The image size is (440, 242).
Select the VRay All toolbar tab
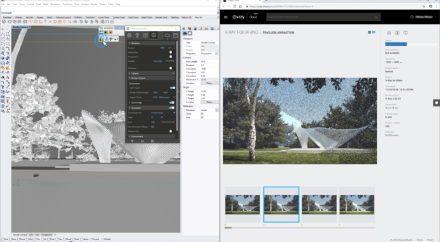pyautogui.click(x=198, y=17)
